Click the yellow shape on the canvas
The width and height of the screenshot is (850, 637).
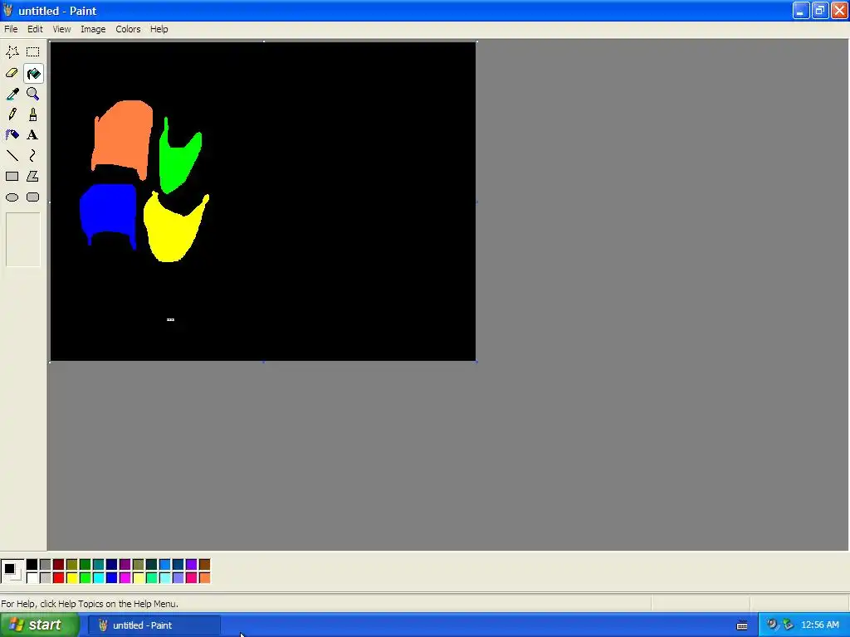point(171,233)
